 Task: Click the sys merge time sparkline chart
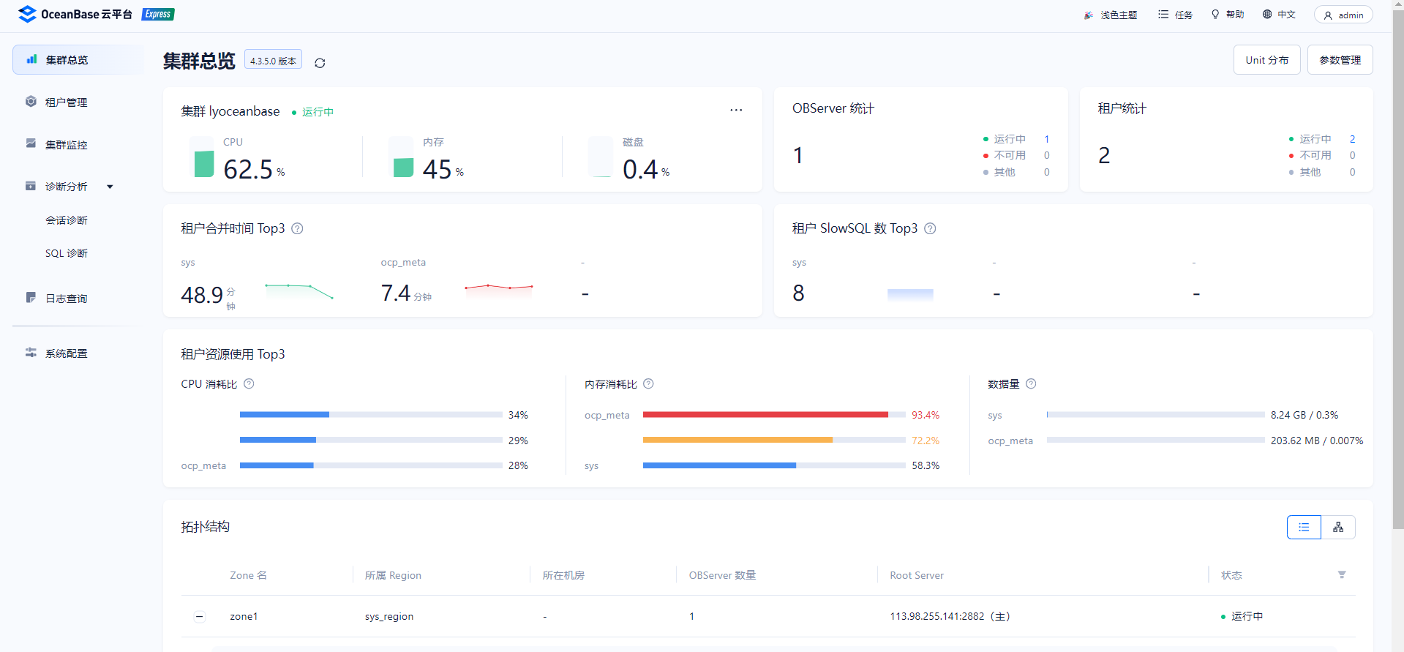[299, 291]
